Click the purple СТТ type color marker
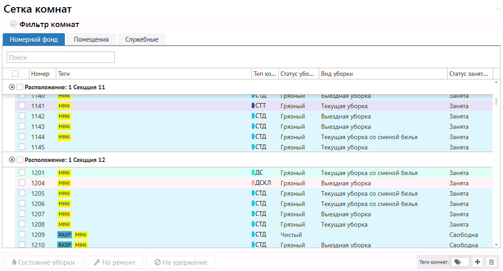Image resolution: width=503 pixels, height=271 pixels. 253,106
